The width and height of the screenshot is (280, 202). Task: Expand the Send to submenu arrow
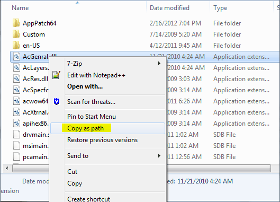point(159,156)
